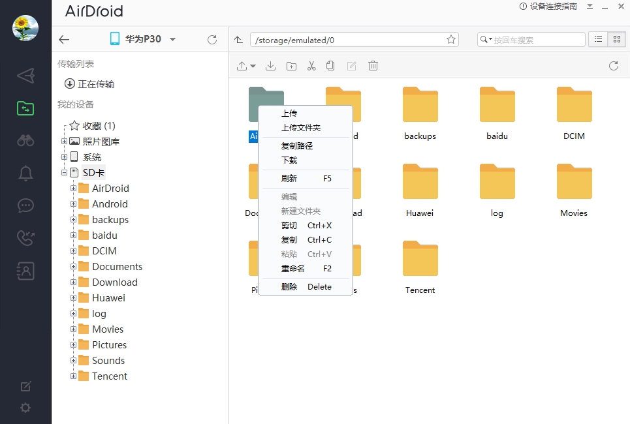The height and width of the screenshot is (424, 630).
Task: Open the settings gear icon
Action: point(25,408)
